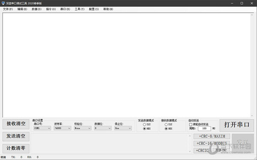Expand the 波特率 baud rate dropdown

(63, 128)
